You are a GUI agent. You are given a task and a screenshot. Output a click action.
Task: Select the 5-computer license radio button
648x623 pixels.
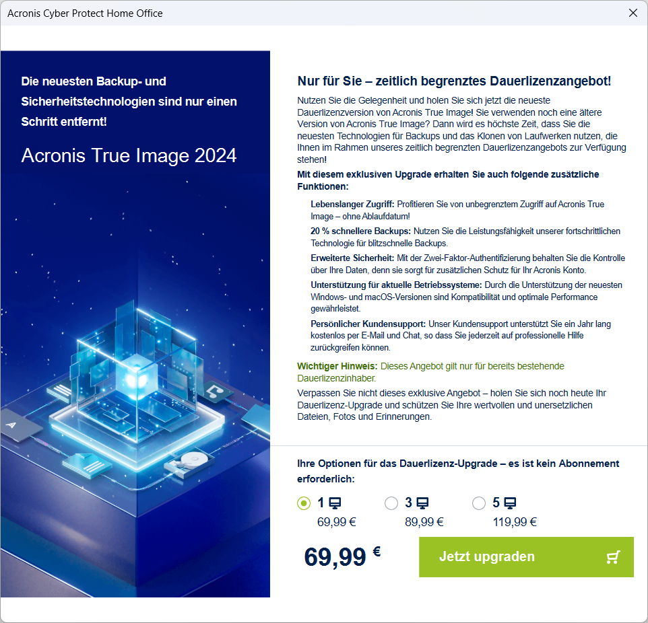tap(479, 503)
